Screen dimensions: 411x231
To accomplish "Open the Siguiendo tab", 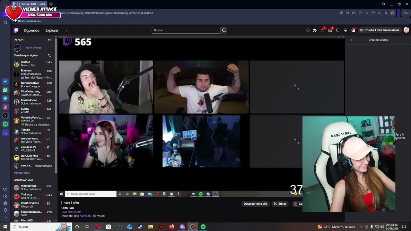I will pos(31,30).
